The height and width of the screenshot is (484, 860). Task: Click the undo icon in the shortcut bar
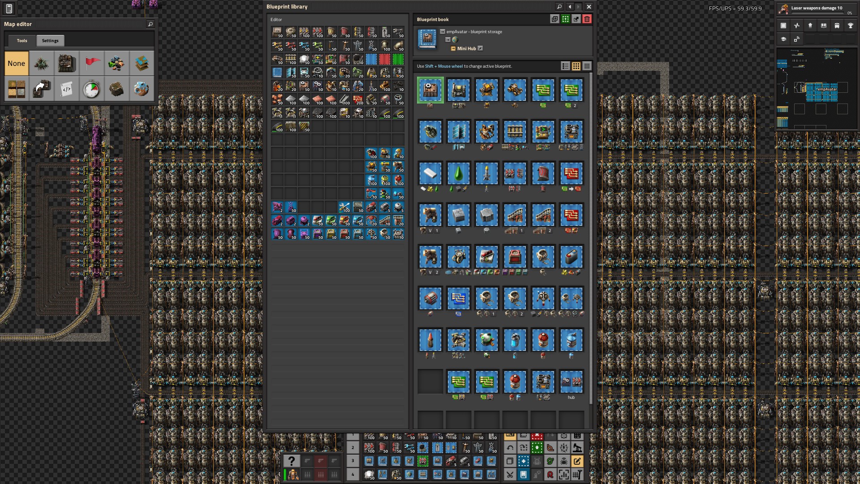[510, 448]
